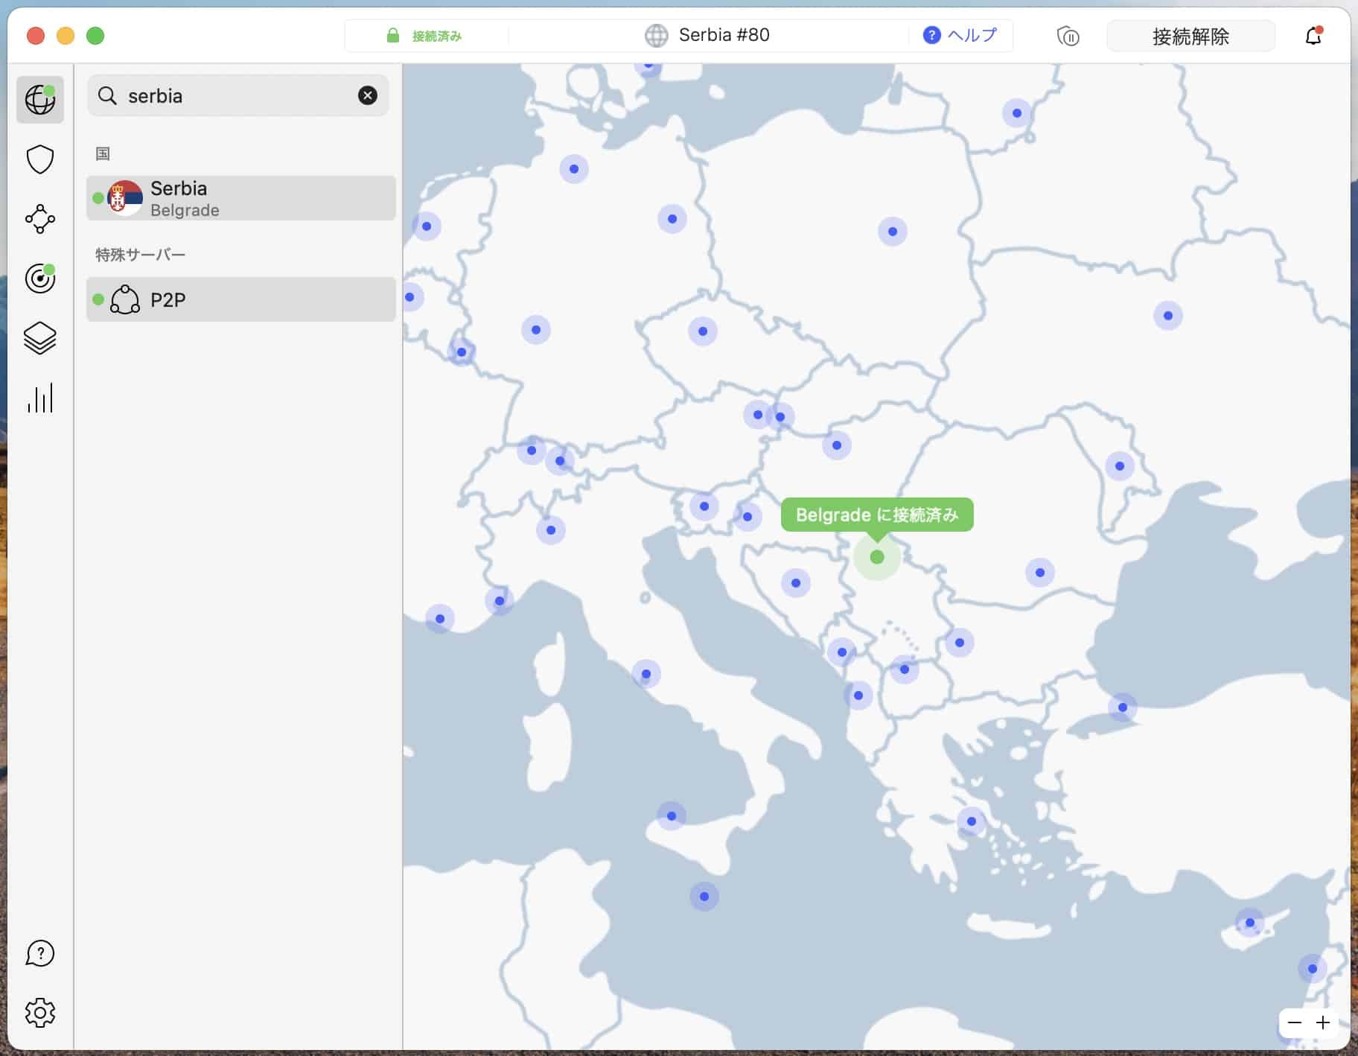Open the notifications bell icon

coord(1313,36)
